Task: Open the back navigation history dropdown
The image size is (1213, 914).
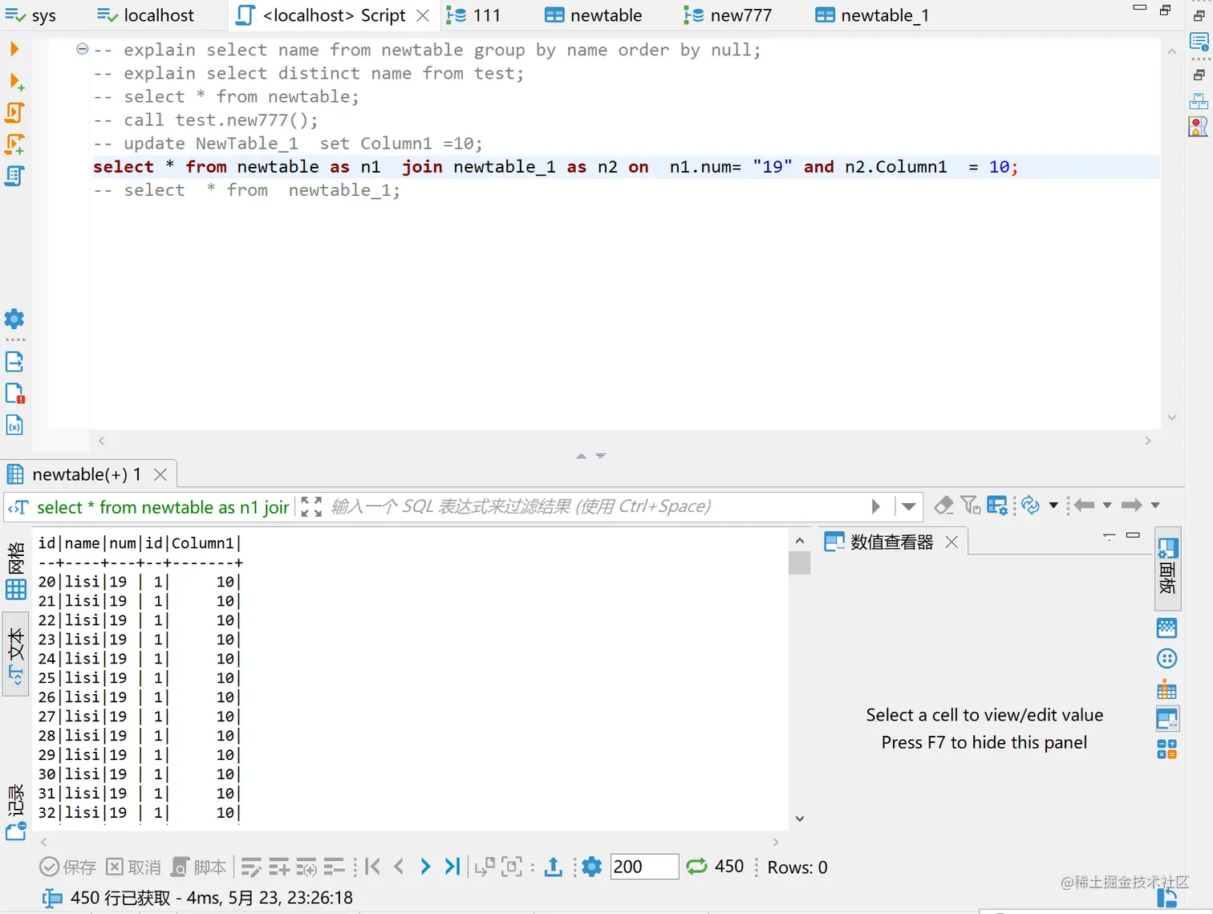Action: point(1107,505)
